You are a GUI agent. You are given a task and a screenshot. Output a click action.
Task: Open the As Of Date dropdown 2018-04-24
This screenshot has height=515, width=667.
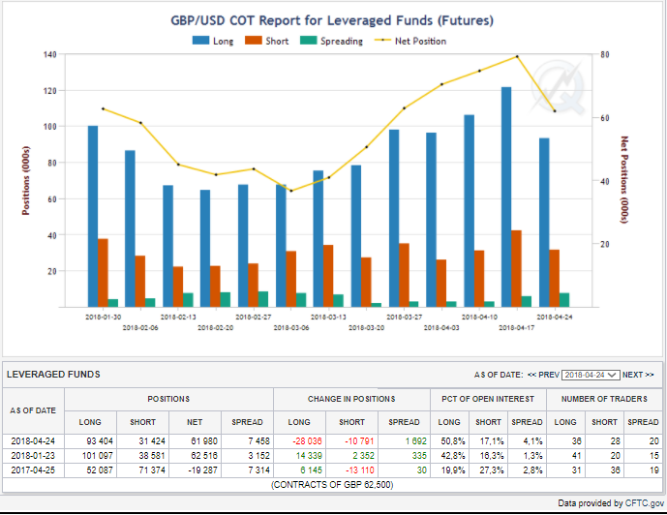[x=591, y=375]
